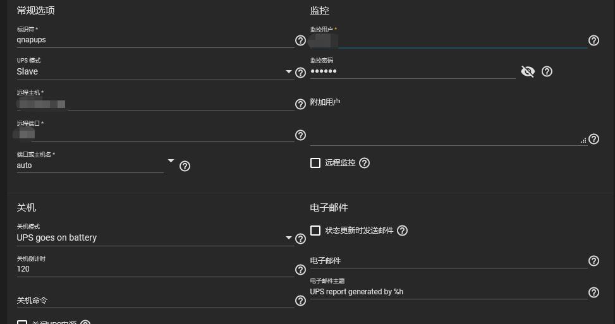This screenshot has width=615, height=324.
Task: Open help icon beside 远程端口
Action: coord(300,135)
